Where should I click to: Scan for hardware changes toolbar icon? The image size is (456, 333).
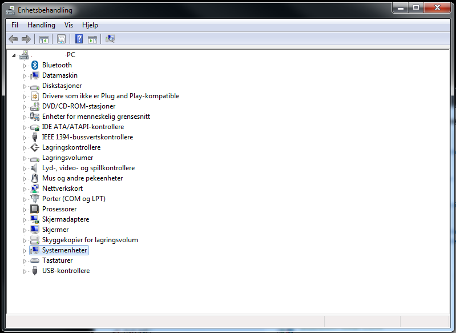[110, 39]
